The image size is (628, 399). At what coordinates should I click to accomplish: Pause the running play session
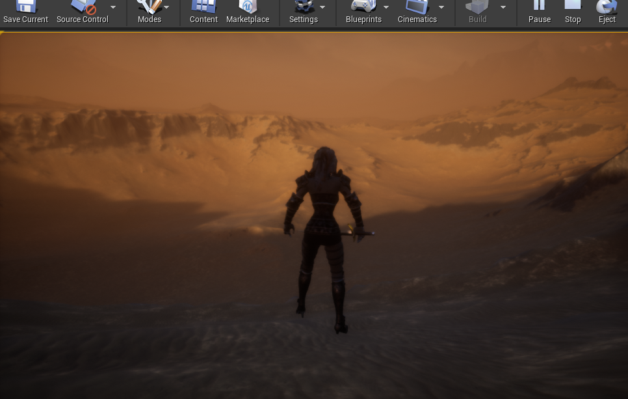click(539, 12)
